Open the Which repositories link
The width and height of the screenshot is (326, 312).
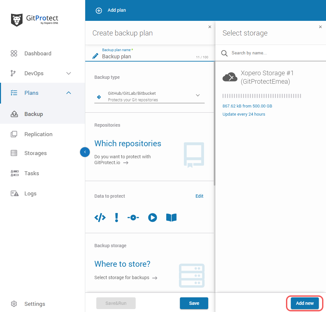[x=128, y=143]
